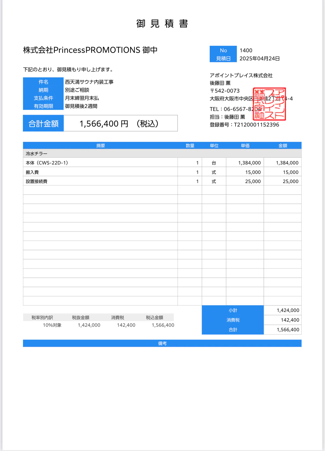The image size is (325, 451).
Task: Click the payment terms 月末締翌月末払
Action: (82, 98)
